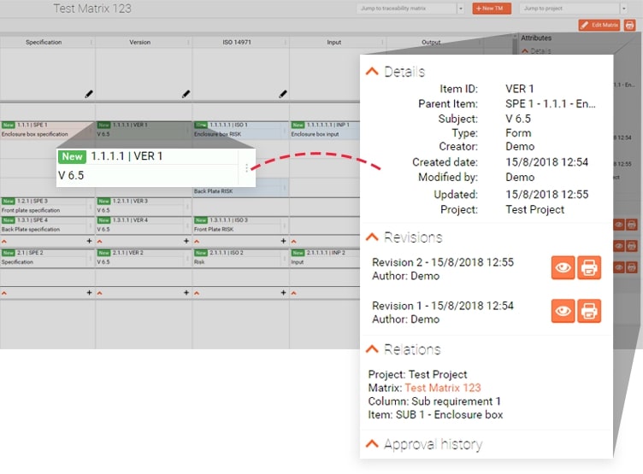Image resolution: width=643 pixels, height=474 pixels.
Task: Collapse the group using the chevron below ISO 3
Action: click(x=197, y=242)
